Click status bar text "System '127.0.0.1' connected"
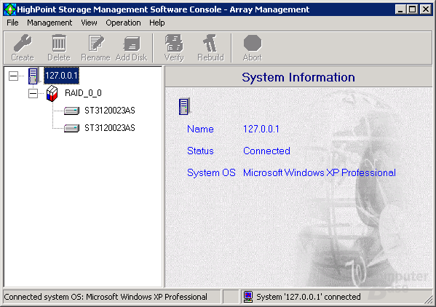Viewport: 436px width, 307px height. click(309, 297)
